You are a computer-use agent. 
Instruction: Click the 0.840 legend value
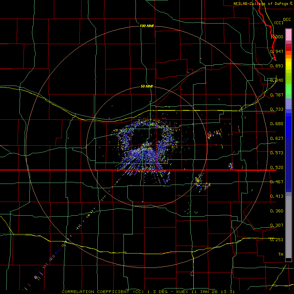[277, 80]
